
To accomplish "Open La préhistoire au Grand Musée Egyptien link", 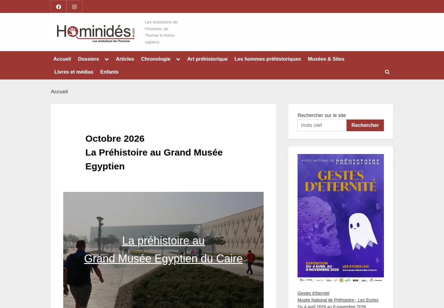I will coord(163,250).
